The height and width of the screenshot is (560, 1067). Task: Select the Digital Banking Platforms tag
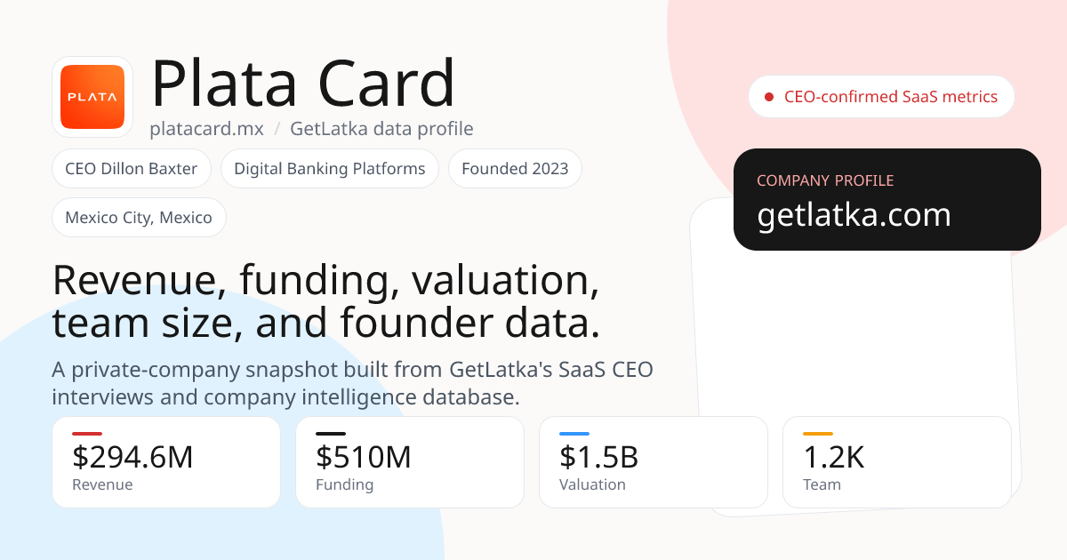[x=330, y=169]
